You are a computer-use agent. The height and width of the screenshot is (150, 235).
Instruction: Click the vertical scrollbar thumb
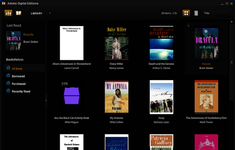pos(232,62)
